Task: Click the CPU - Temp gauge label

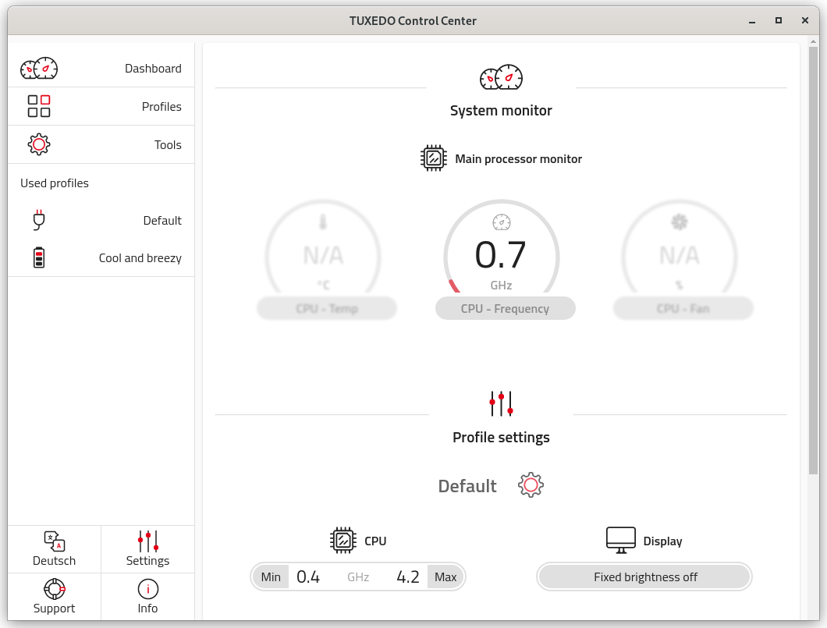Action: (x=326, y=308)
